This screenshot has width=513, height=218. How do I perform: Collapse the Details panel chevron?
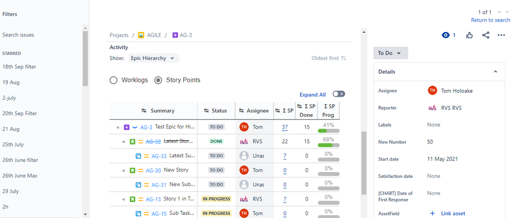point(496,71)
